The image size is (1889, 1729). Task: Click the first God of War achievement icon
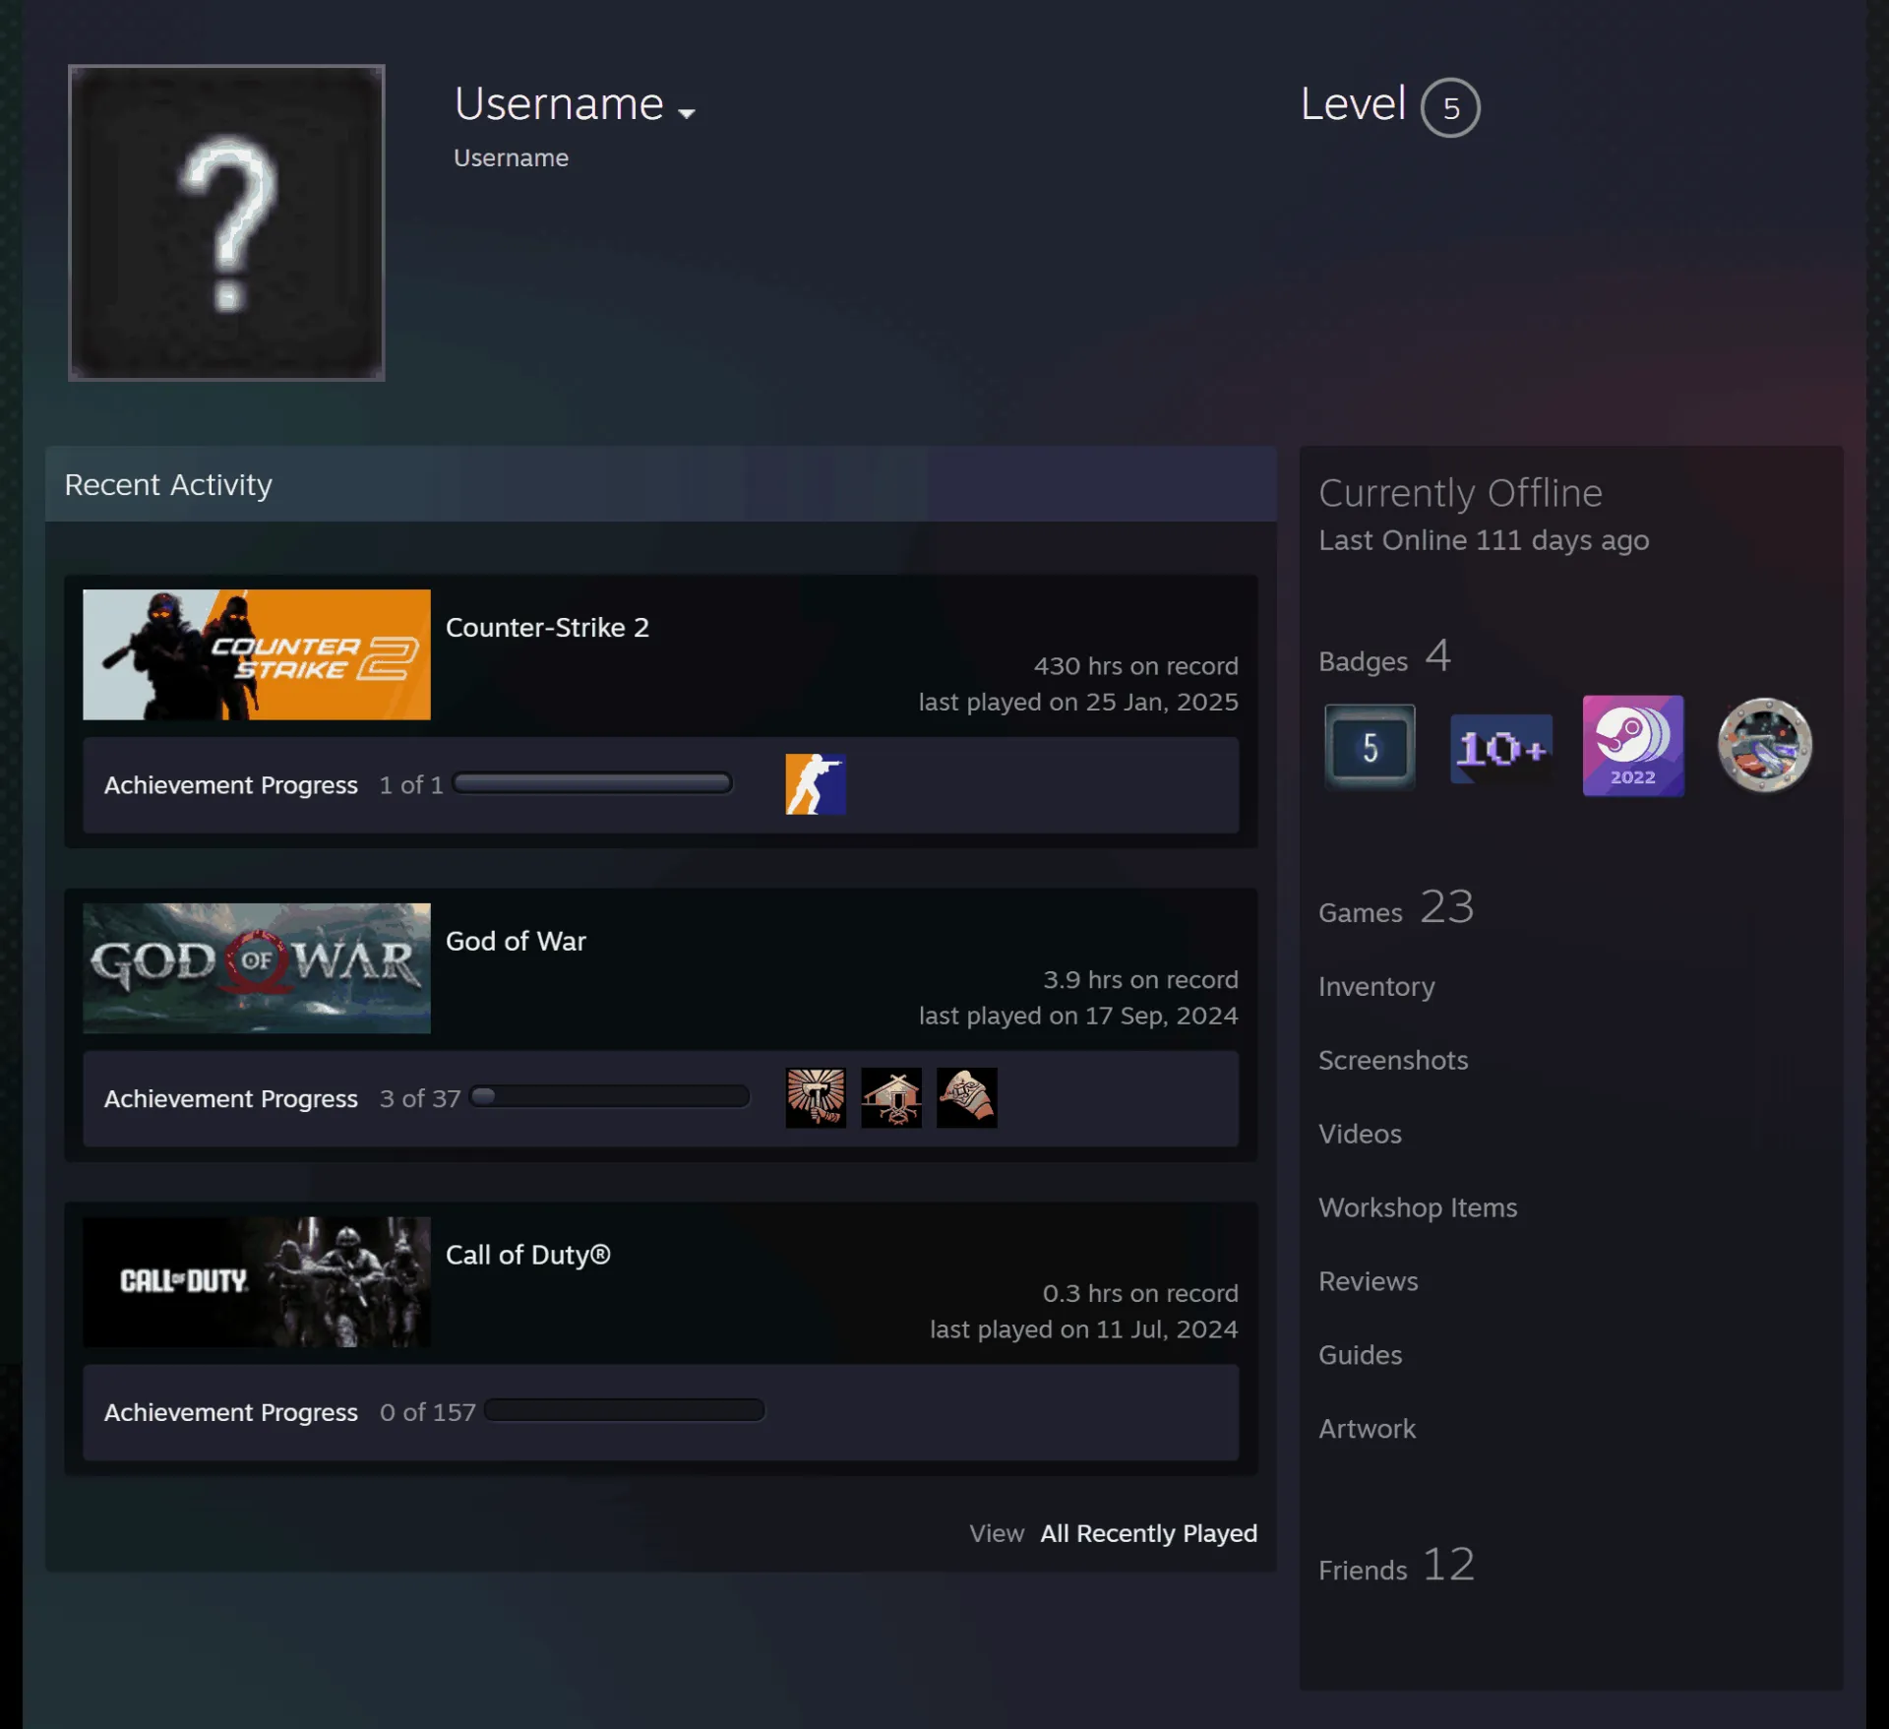[816, 1097]
